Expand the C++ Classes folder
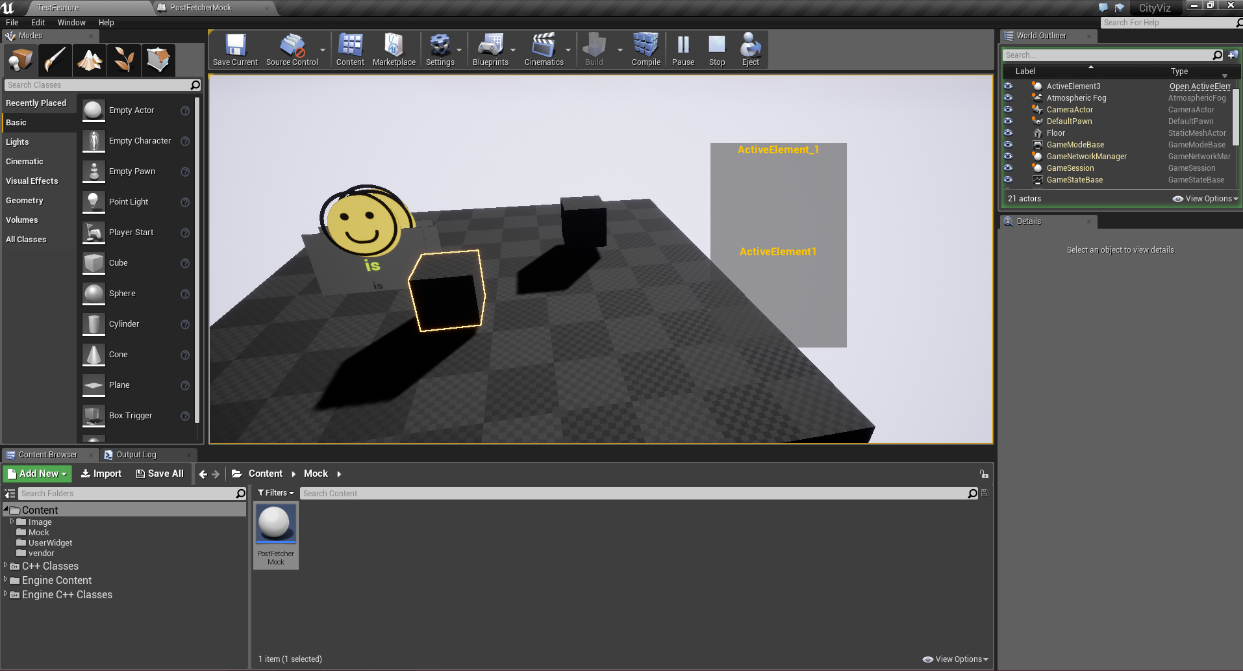Image resolution: width=1243 pixels, height=671 pixels. click(5, 566)
